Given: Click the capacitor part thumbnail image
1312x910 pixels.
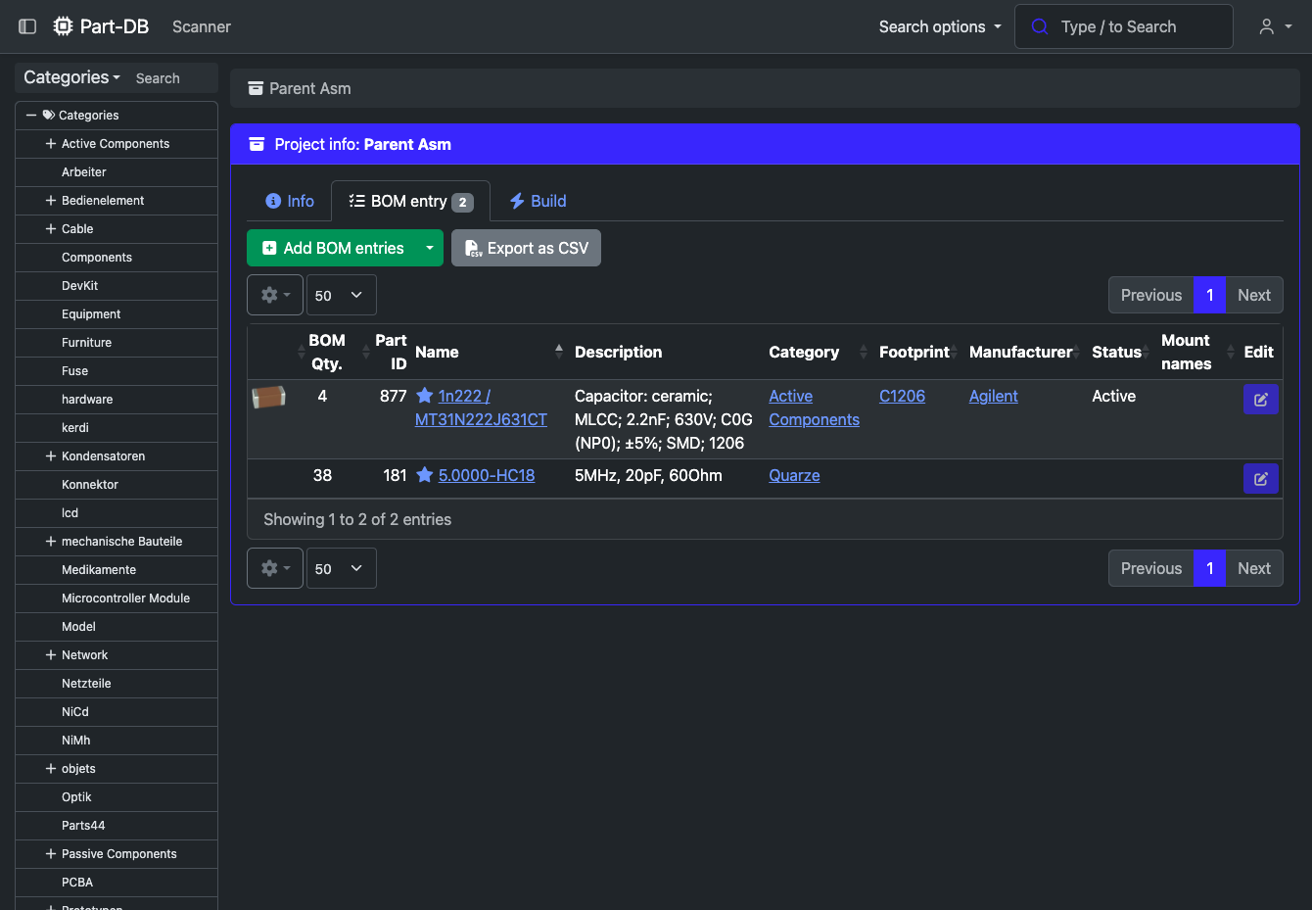Looking at the screenshot, I should click(x=269, y=397).
